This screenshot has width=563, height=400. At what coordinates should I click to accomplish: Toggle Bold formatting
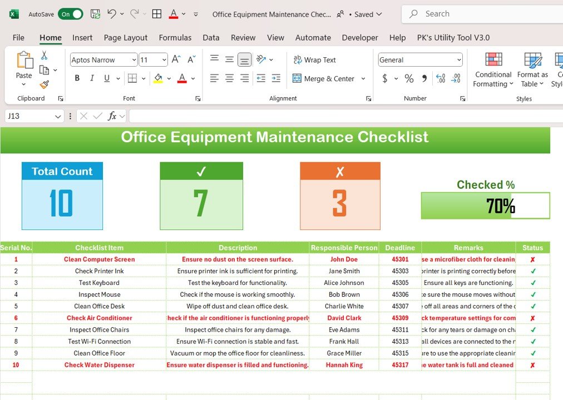pos(77,78)
